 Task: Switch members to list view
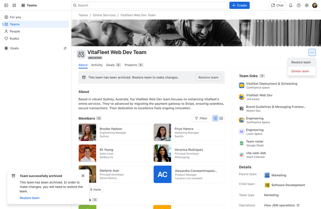[221, 118]
